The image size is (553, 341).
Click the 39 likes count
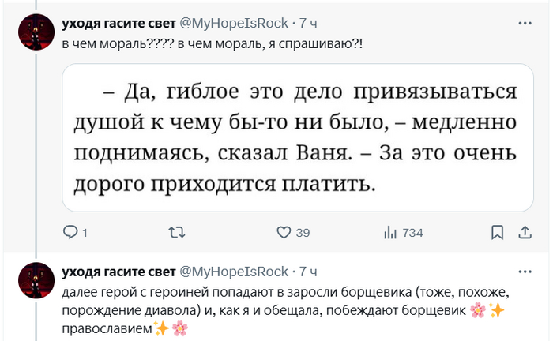point(303,233)
